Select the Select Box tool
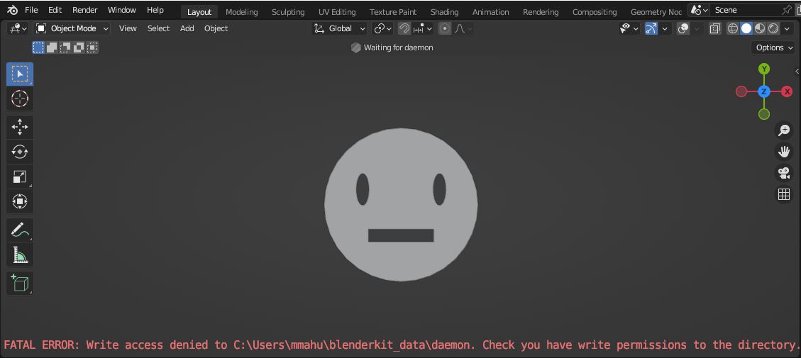This screenshot has width=801, height=358. (x=20, y=74)
